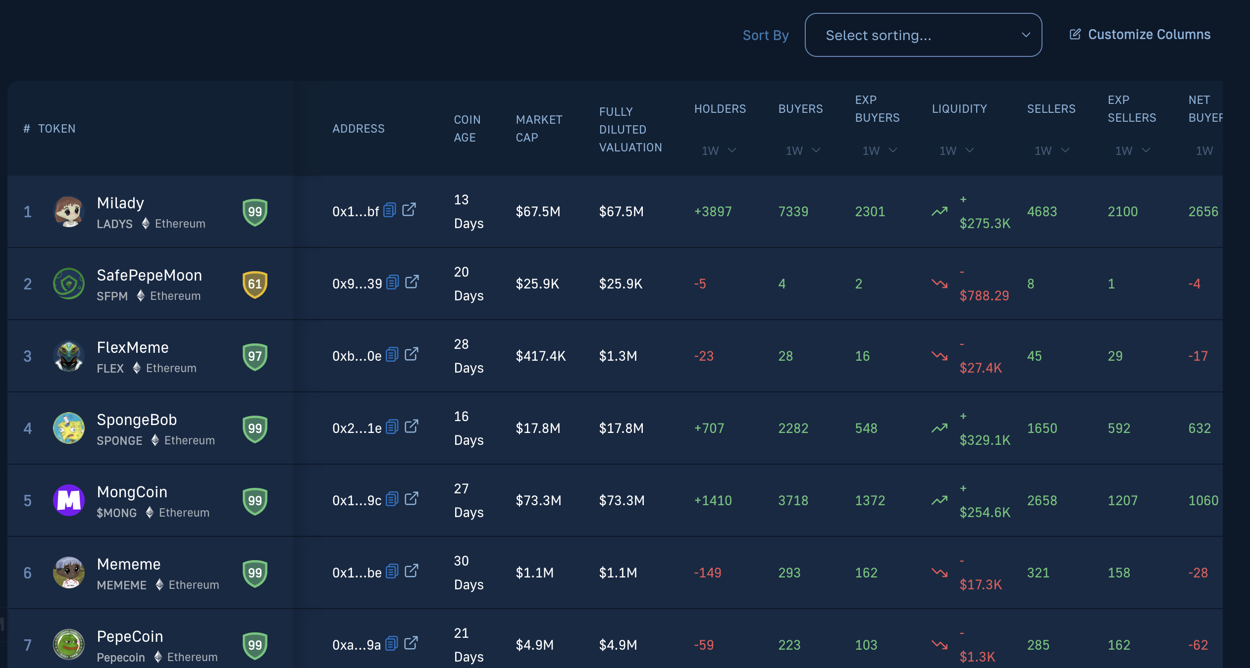The width and height of the screenshot is (1250, 668).
Task: Expand the 1W selector under SELLERS
Action: (x=1049, y=151)
